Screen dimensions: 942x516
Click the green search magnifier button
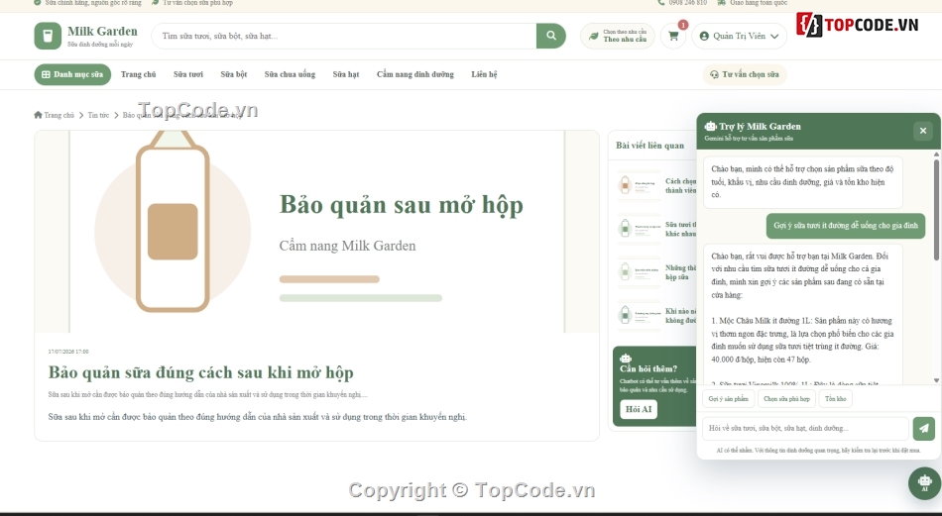(551, 36)
